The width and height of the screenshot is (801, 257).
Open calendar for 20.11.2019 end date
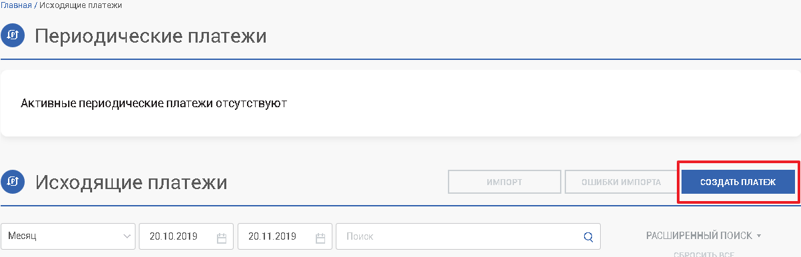click(x=320, y=237)
